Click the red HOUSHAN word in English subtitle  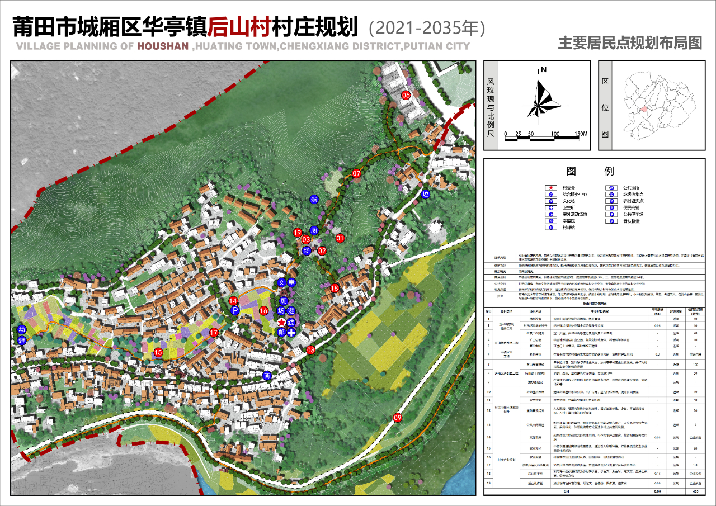click(162, 46)
